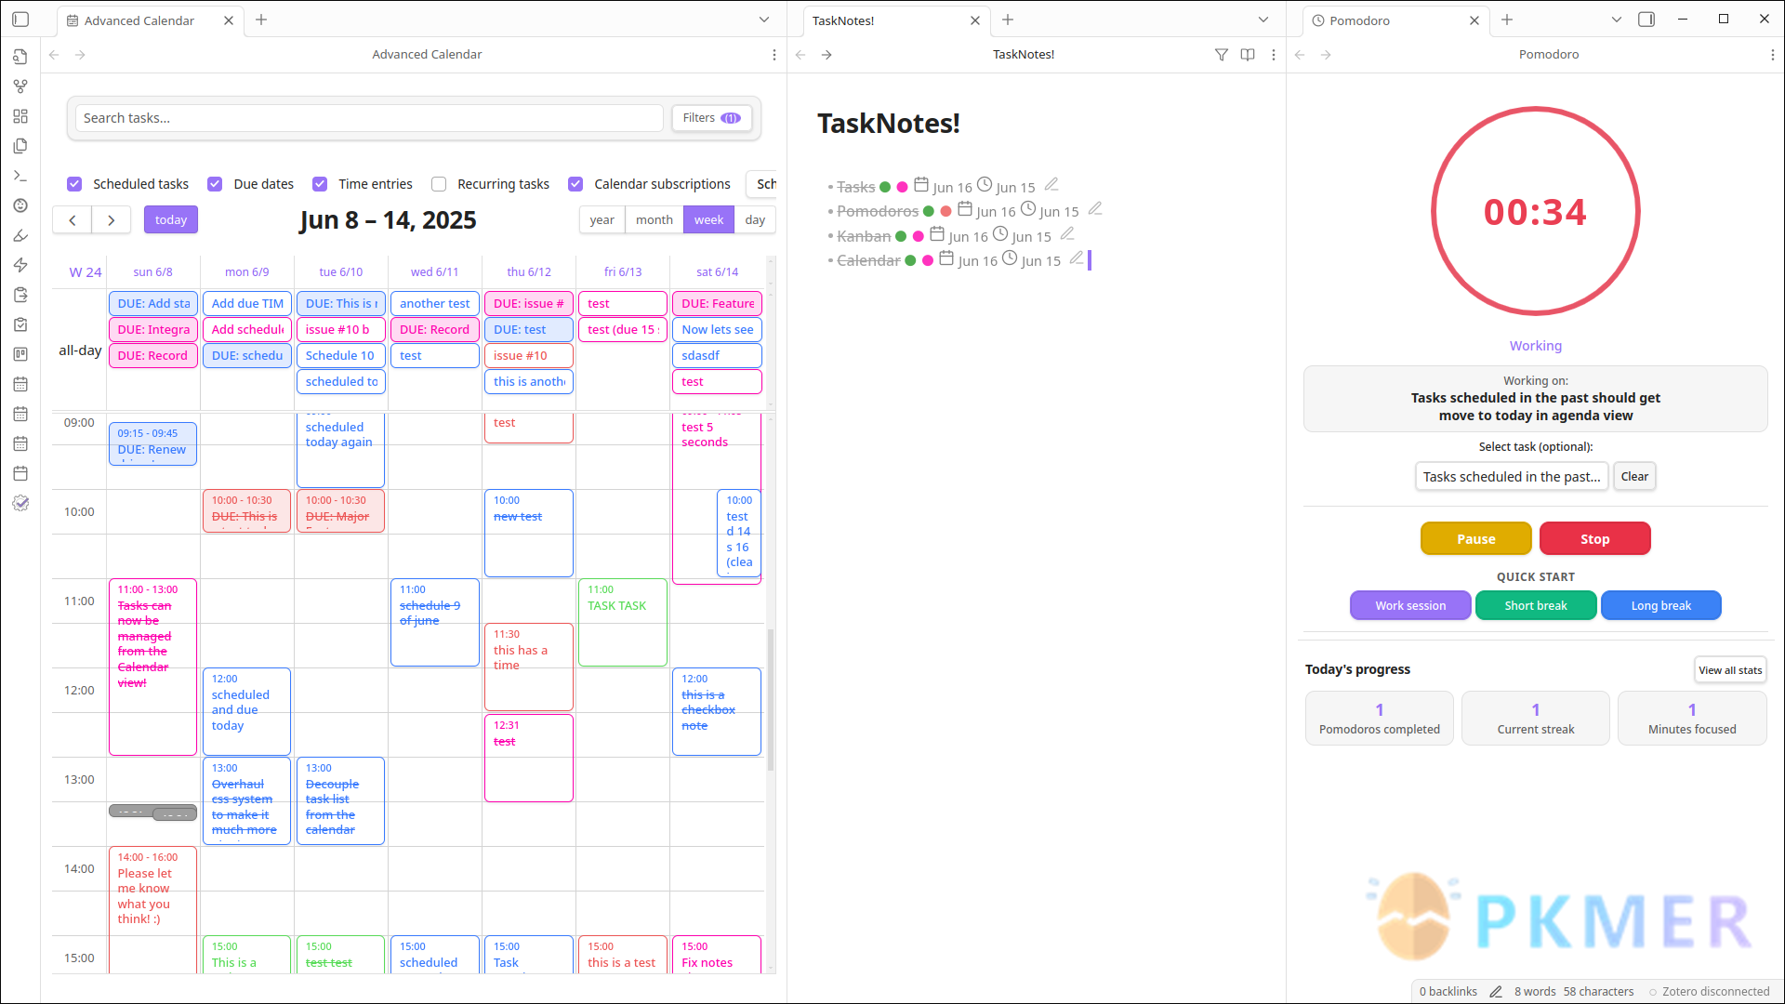Screen dimensions: 1785x1004
Task: Toggle off the Due dates checkbox
Action: (215, 184)
